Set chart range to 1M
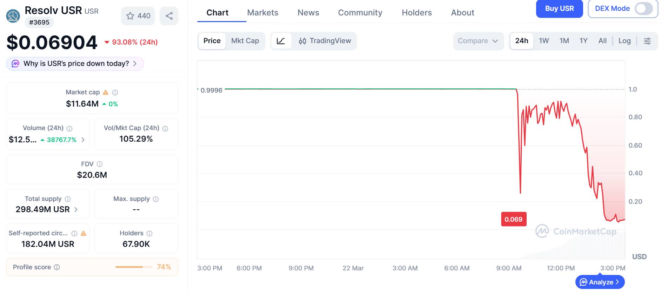Image resolution: width=661 pixels, height=290 pixels. point(564,41)
